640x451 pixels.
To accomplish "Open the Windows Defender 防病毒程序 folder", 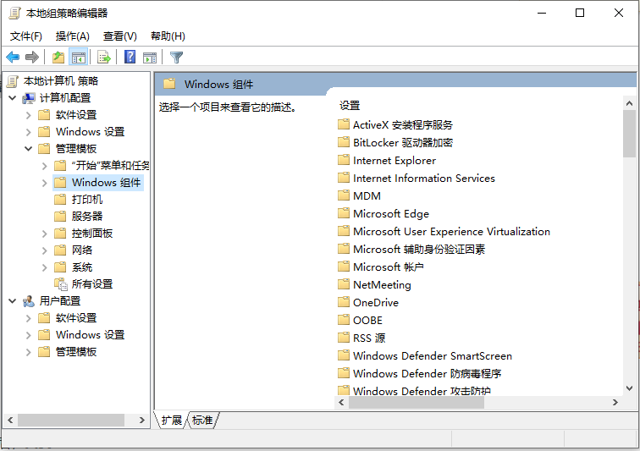I will (x=420, y=373).
